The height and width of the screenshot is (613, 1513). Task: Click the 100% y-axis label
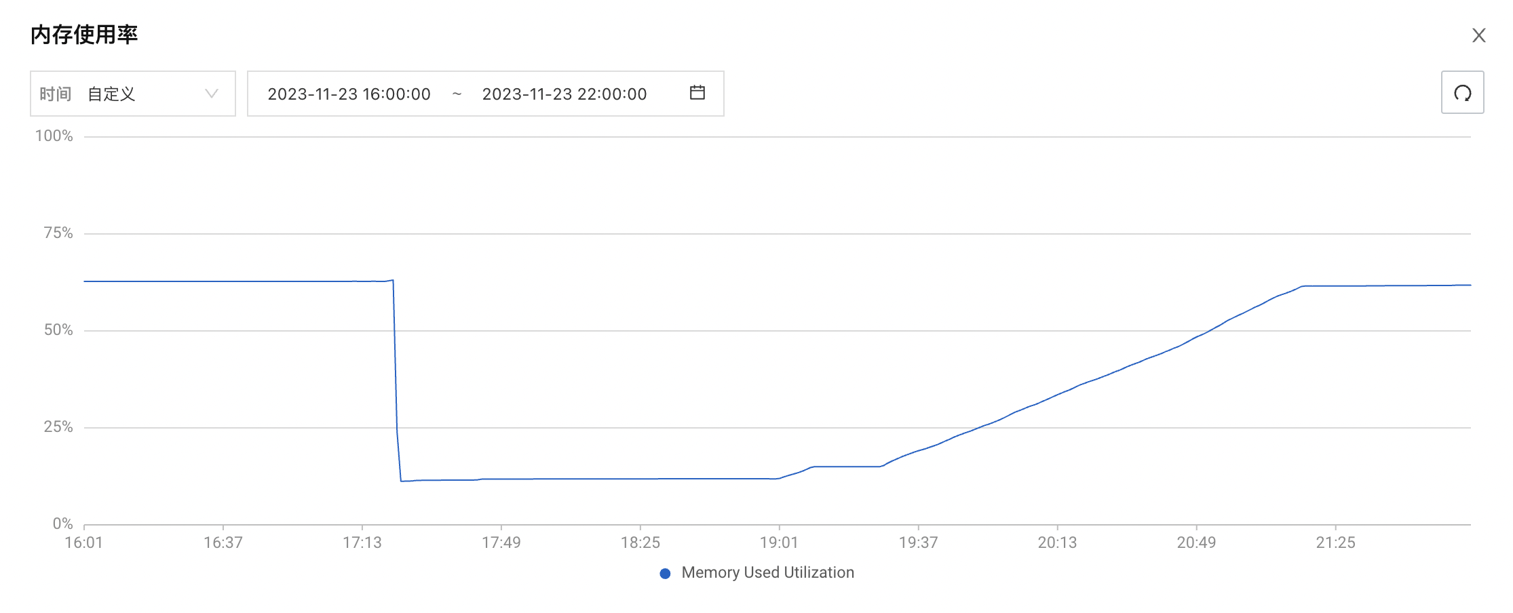click(x=54, y=136)
